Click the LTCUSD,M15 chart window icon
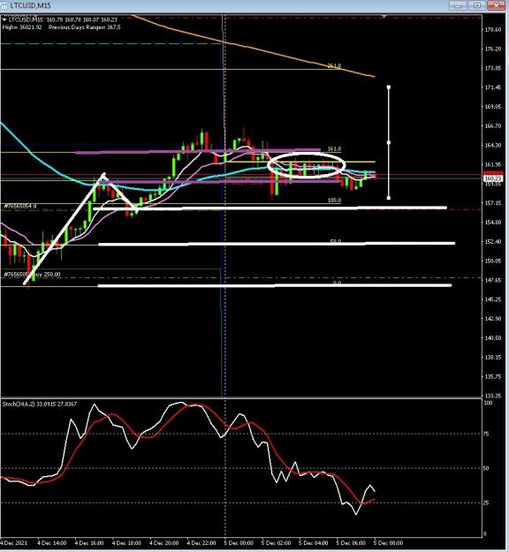This screenshot has width=509, height=552. click(x=4, y=5)
